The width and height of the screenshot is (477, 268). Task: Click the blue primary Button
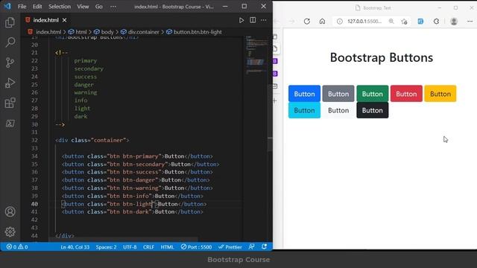[x=304, y=94]
